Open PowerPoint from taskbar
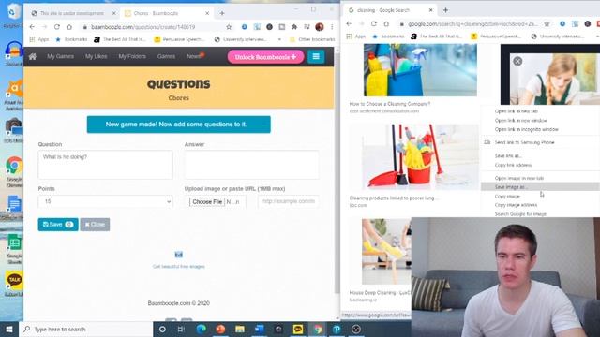The width and height of the screenshot is (600, 337). 220,329
